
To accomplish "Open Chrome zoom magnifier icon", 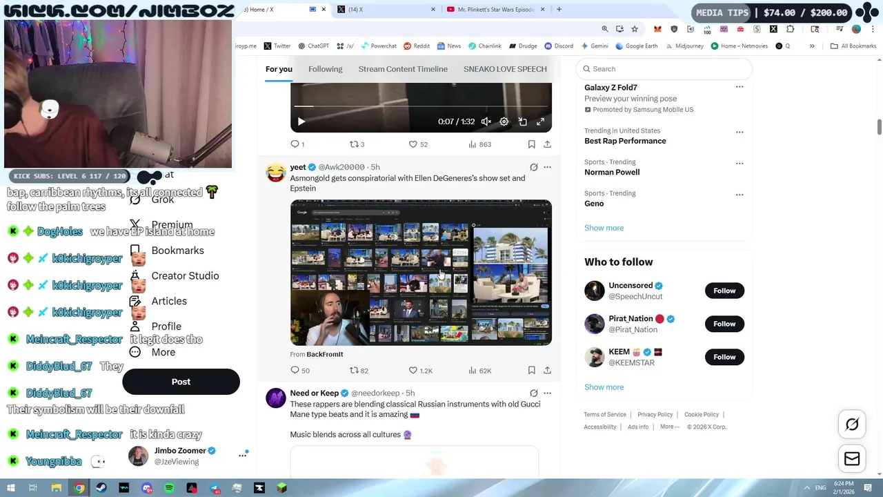I will [605, 29].
